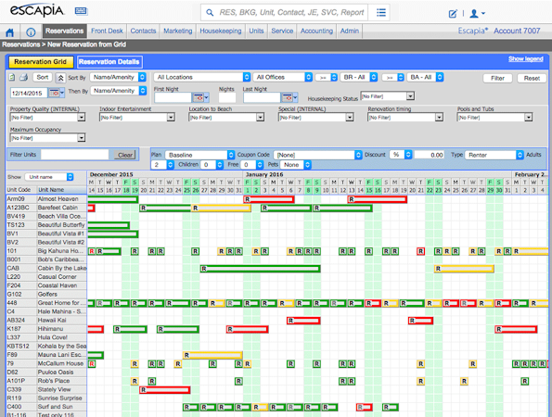Screen dimensions: 552x417
Task: Open the Show legend link
Action: pyautogui.click(x=526, y=58)
